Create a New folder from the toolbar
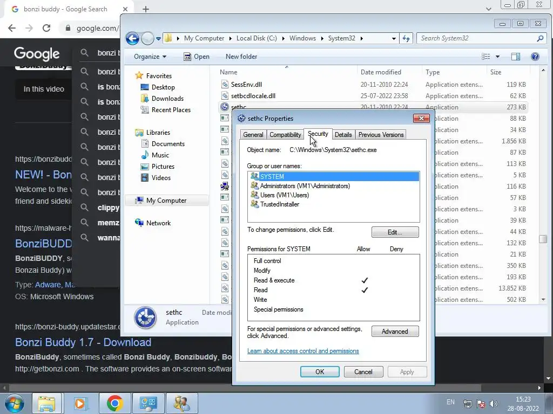Image resolution: width=553 pixels, height=414 pixels. (x=241, y=57)
